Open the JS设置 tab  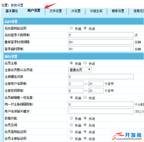[x=76, y=11]
